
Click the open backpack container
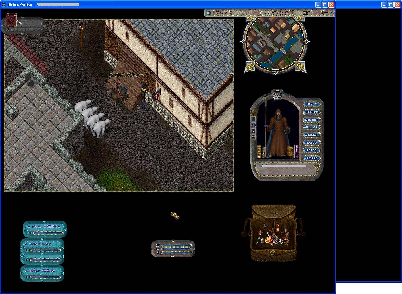(x=273, y=233)
